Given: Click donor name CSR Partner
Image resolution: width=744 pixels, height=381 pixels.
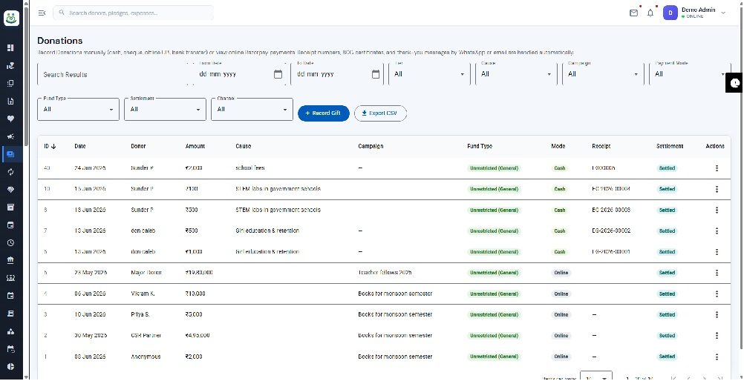Looking at the screenshot, I should pos(146,336).
